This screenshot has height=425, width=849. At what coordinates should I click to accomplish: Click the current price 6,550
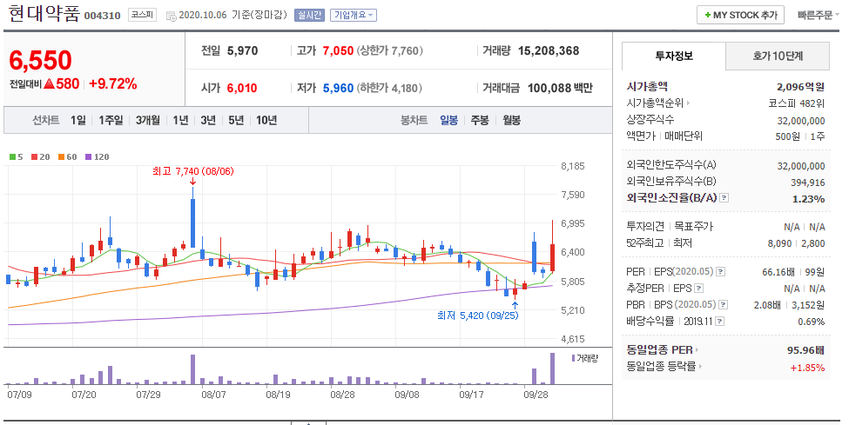[x=41, y=61]
